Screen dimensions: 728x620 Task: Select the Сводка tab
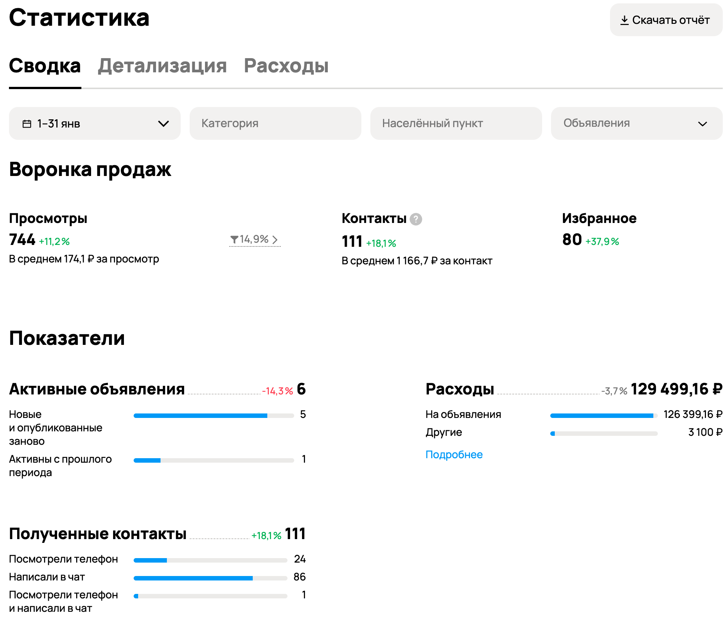tap(45, 66)
